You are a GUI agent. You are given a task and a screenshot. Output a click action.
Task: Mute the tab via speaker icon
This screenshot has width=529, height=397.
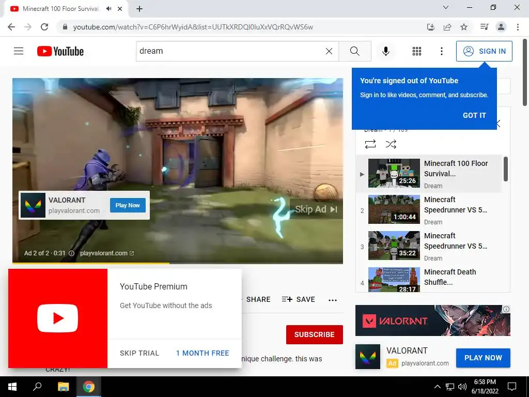[x=108, y=9]
